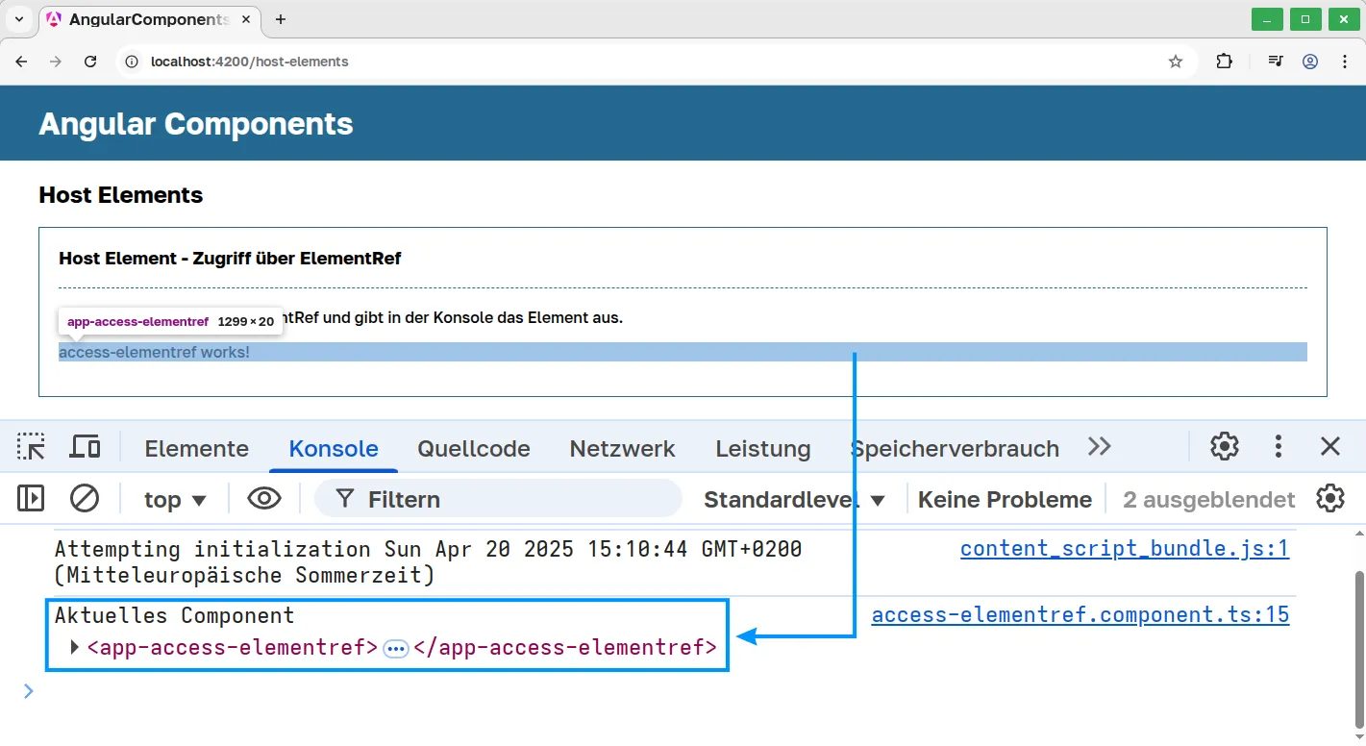Click the 'access-elementref works!' text

pos(154,352)
